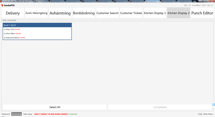Switch to Kitchen Display 1
Image resolution: width=215 pixels, height=117 pixels.
(155, 13)
